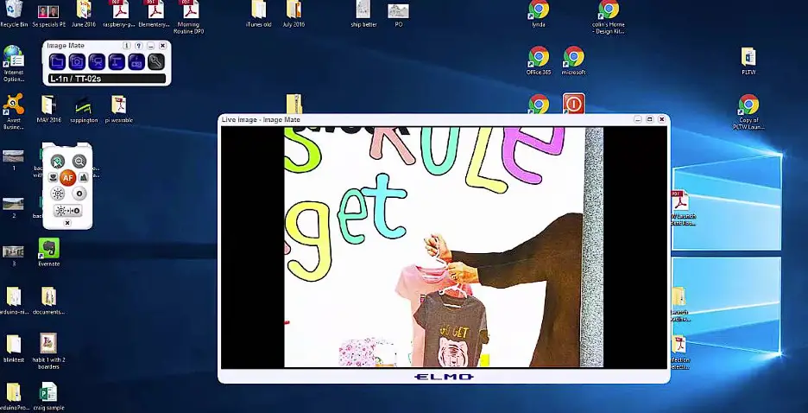
Task: Open the craig sample Publisher file
Action: (49, 396)
